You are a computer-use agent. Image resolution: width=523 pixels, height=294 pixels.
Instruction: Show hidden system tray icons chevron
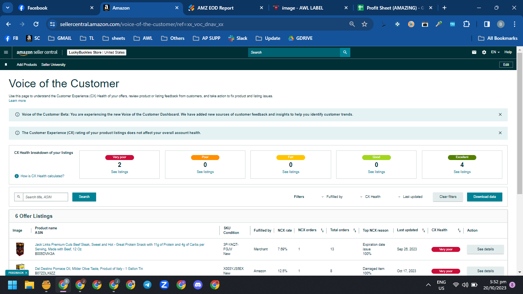(428, 285)
